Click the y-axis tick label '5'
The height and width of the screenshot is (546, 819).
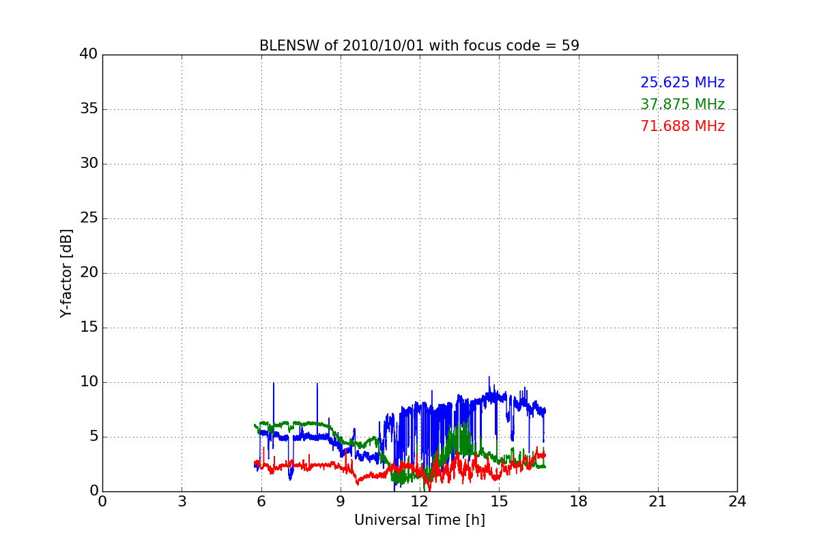(x=93, y=437)
